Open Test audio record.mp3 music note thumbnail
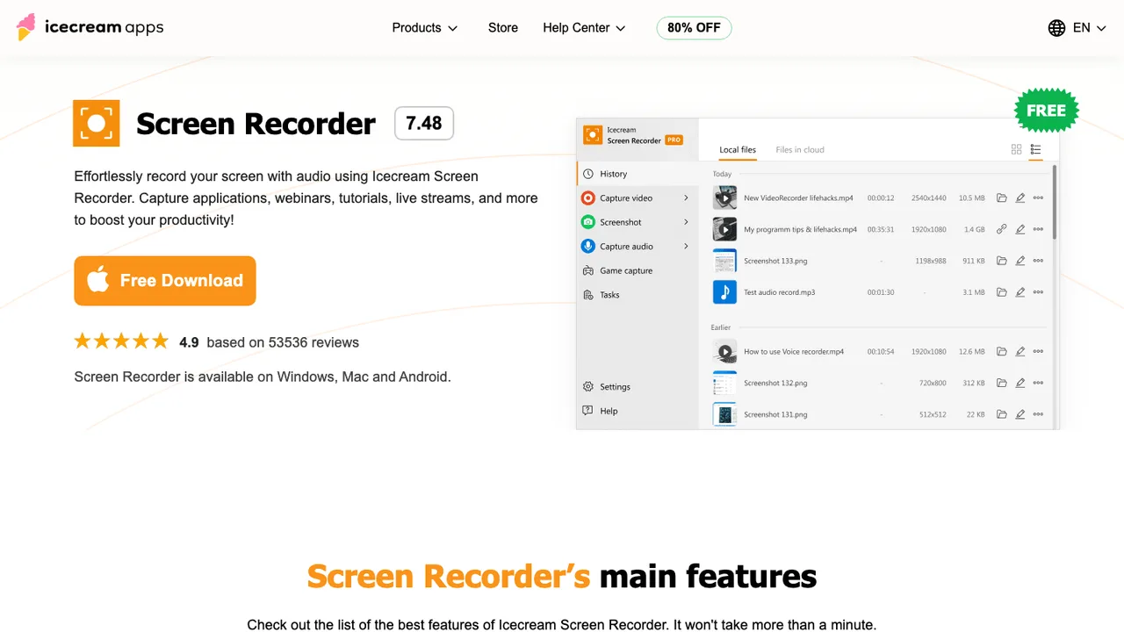This screenshot has height=632, width=1124. [724, 292]
